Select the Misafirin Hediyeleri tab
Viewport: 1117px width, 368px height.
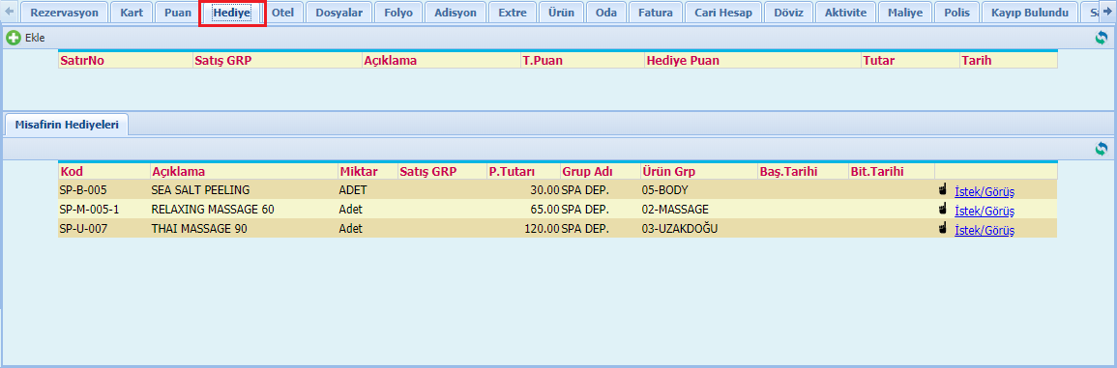[67, 125]
